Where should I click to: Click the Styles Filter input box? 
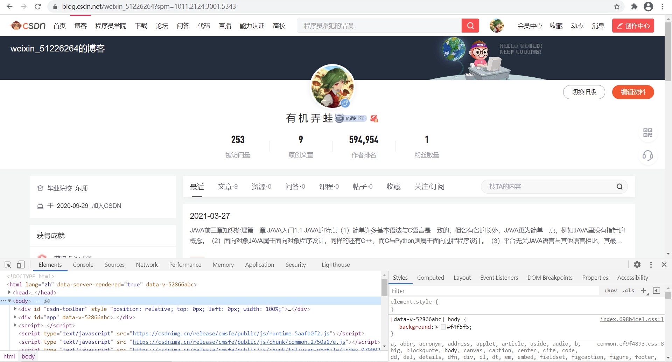coord(494,291)
